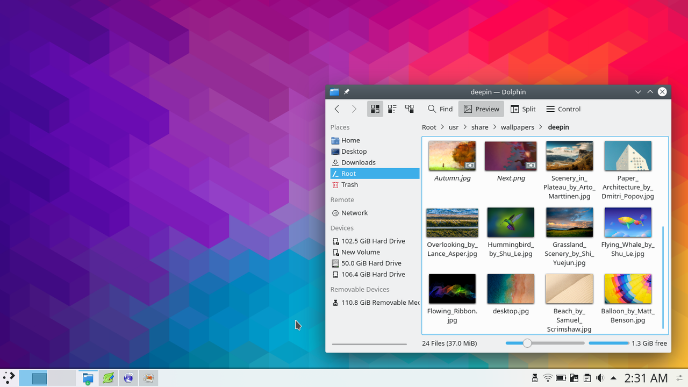
Task: Select the Flowing_Ribbon.jpg thumbnail
Action: coord(452,289)
